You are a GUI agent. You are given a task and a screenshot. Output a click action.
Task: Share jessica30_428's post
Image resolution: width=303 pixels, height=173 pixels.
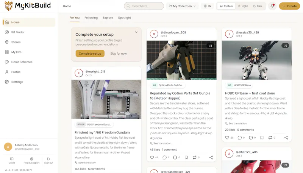(x=286, y=138)
